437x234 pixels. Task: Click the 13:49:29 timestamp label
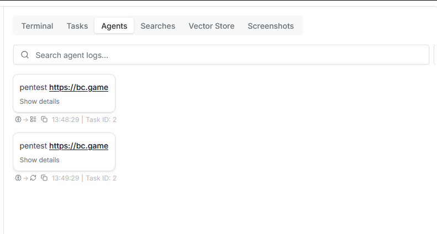(65, 178)
